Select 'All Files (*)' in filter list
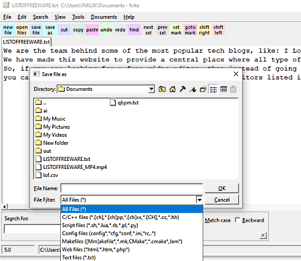Screen dimensions: 301x261 click(x=132, y=209)
